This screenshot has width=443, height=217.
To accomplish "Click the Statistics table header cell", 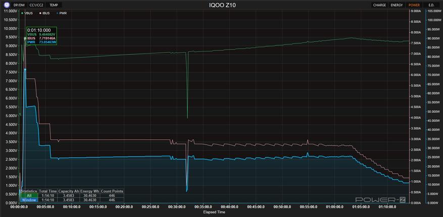I will click(x=29, y=191).
